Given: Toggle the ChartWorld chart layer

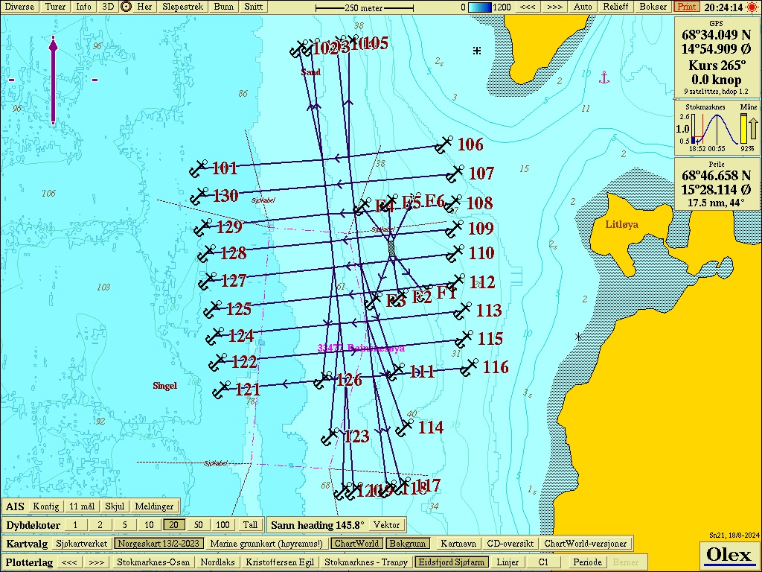Looking at the screenshot, I should coord(356,543).
